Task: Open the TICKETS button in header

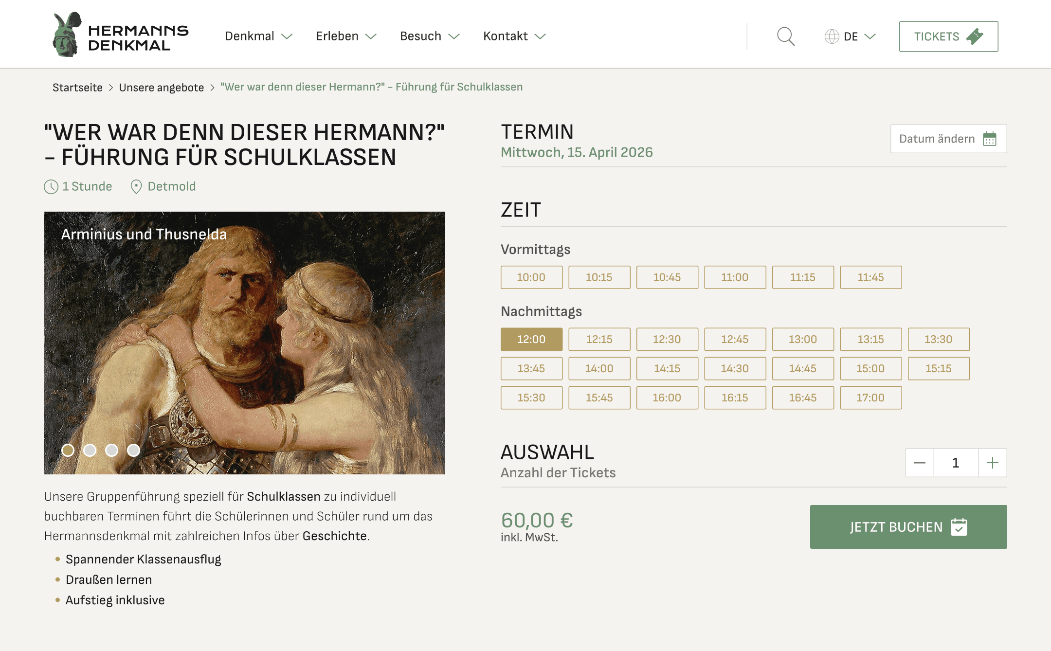Action: [948, 36]
